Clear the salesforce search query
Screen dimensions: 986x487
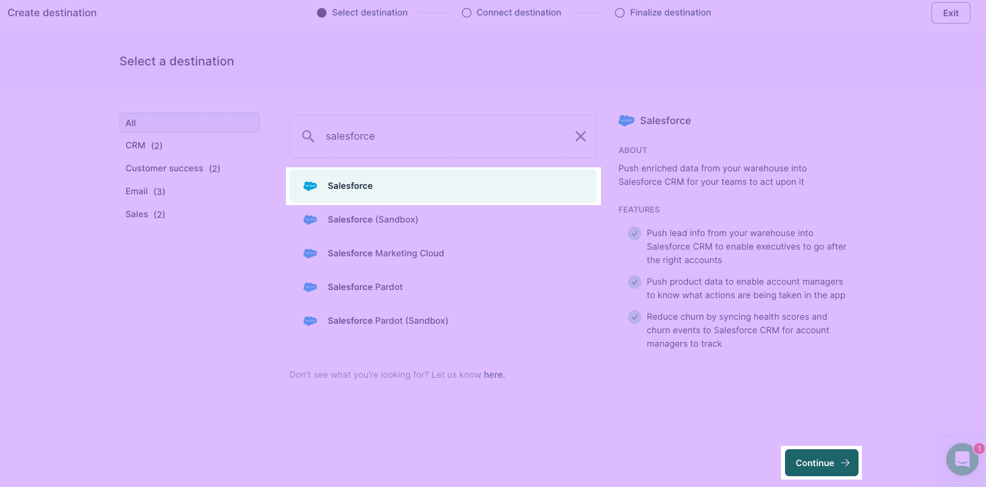click(x=581, y=136)
